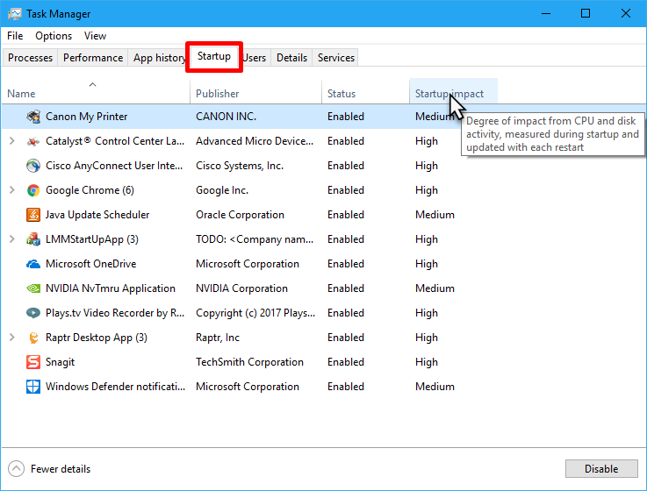
Task: Open the Options menu
Action: click(54, 36)
